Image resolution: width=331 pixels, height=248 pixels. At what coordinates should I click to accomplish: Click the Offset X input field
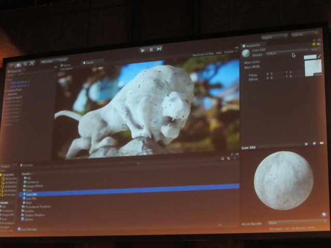277,78
